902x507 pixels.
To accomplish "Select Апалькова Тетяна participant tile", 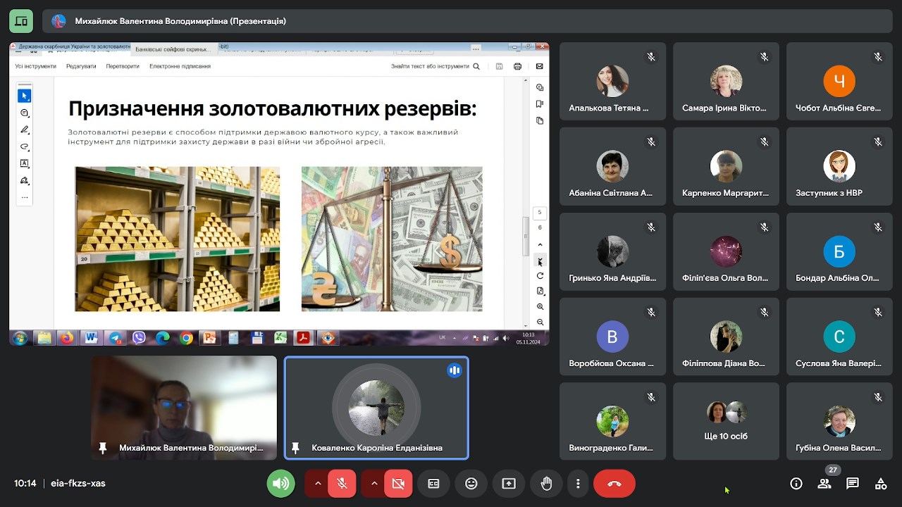I will (612, 80).
